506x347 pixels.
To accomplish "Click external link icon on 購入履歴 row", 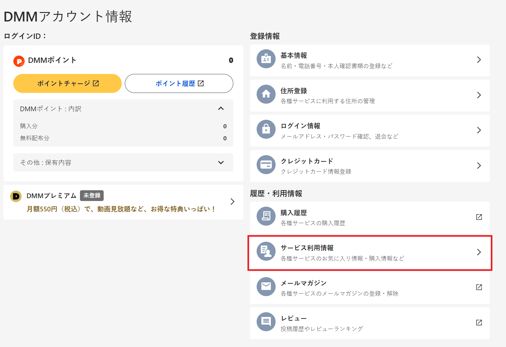I will (x=479, y=217).
